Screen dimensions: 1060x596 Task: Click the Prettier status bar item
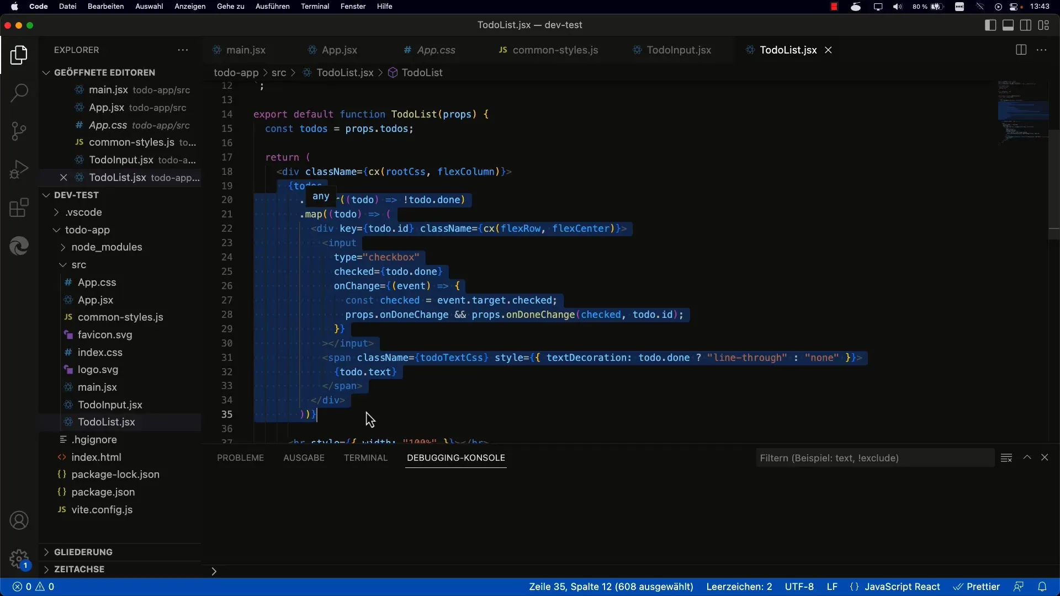point(977,587)
